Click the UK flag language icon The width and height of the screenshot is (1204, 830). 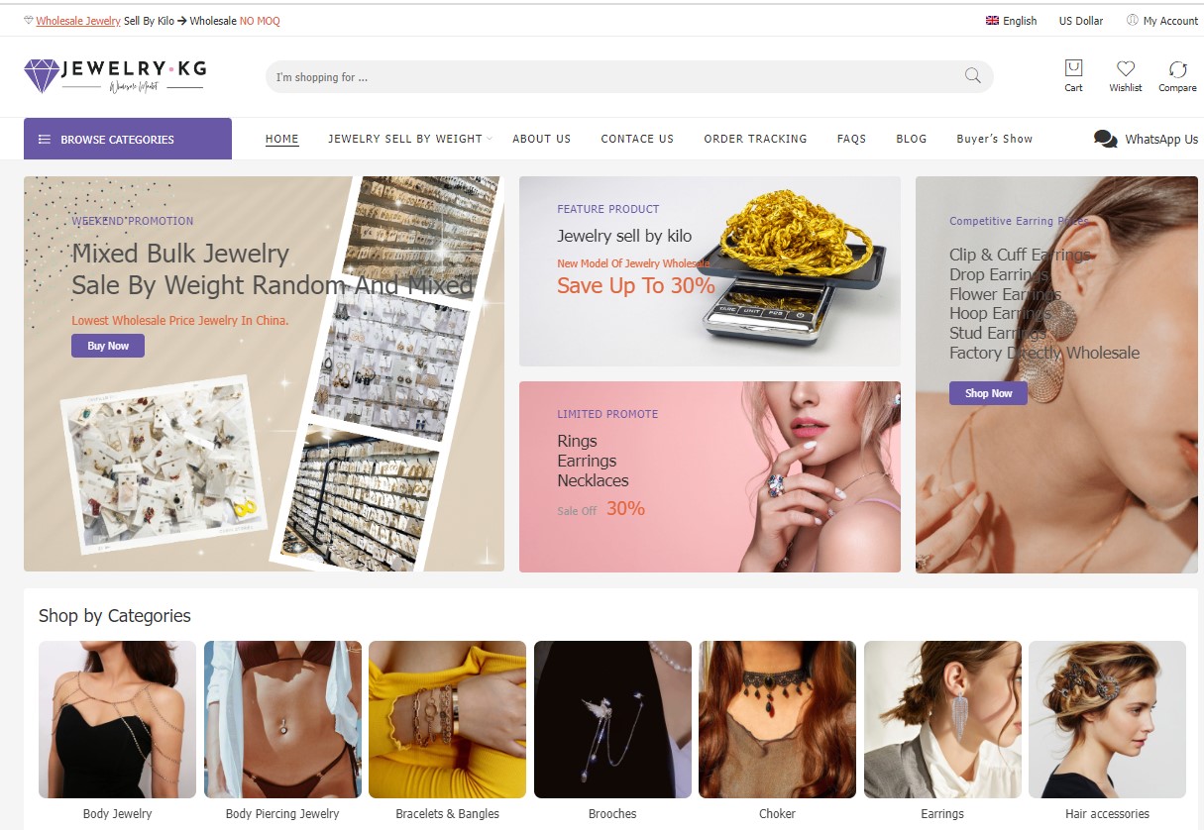(992, 21)
